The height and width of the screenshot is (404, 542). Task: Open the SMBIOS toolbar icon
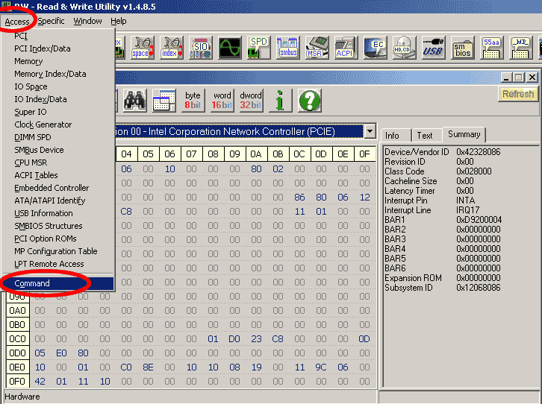pyautogui.click(x=462, y=48)
